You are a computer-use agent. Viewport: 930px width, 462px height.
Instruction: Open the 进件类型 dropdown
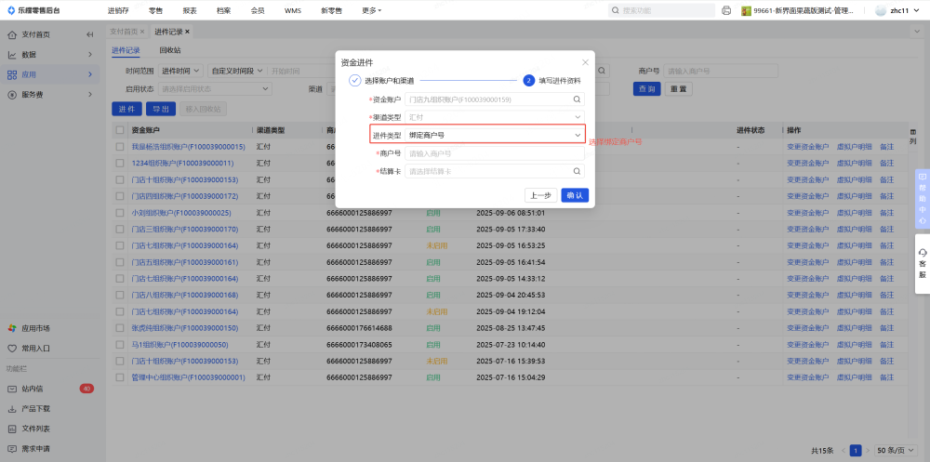(x=494, y=135)
